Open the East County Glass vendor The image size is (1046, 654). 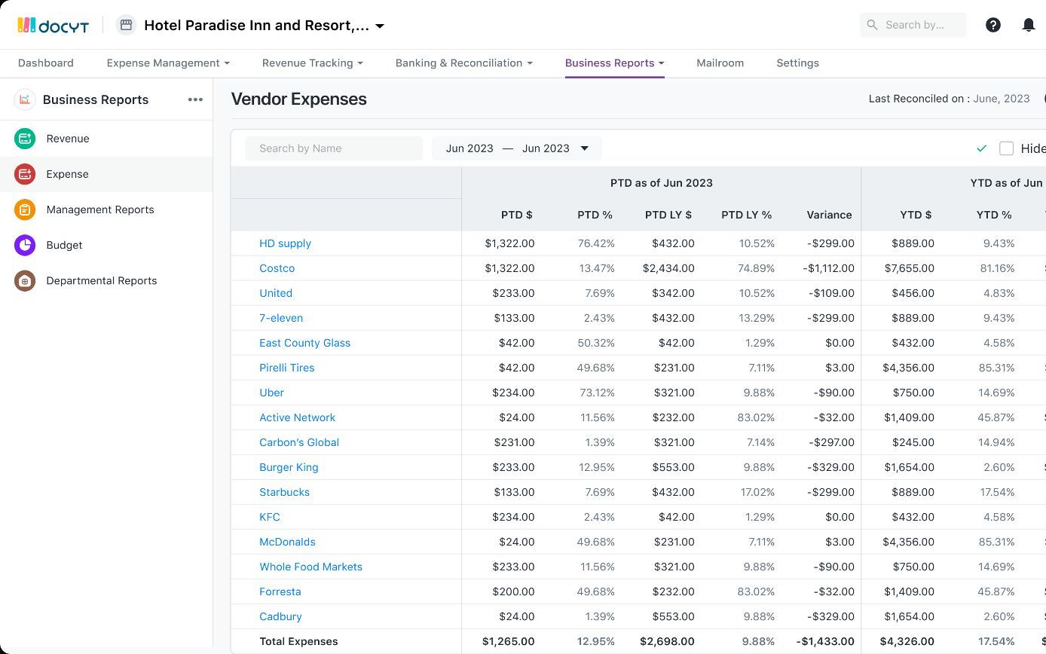(304, 343)
